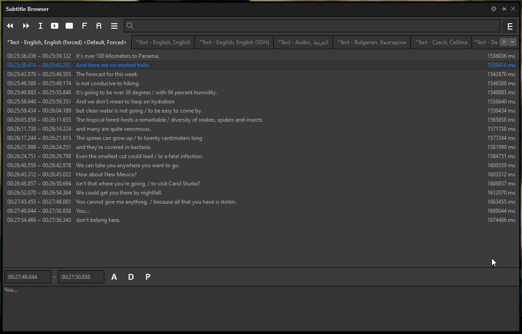Select line "and they're covered in bacteria."

pyautogui.click(x=261, y=147)
